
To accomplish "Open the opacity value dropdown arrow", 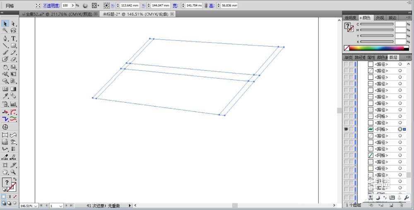I will coord(72,5).
